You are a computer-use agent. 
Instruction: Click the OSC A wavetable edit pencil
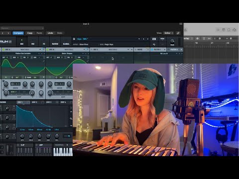(44, 61)
